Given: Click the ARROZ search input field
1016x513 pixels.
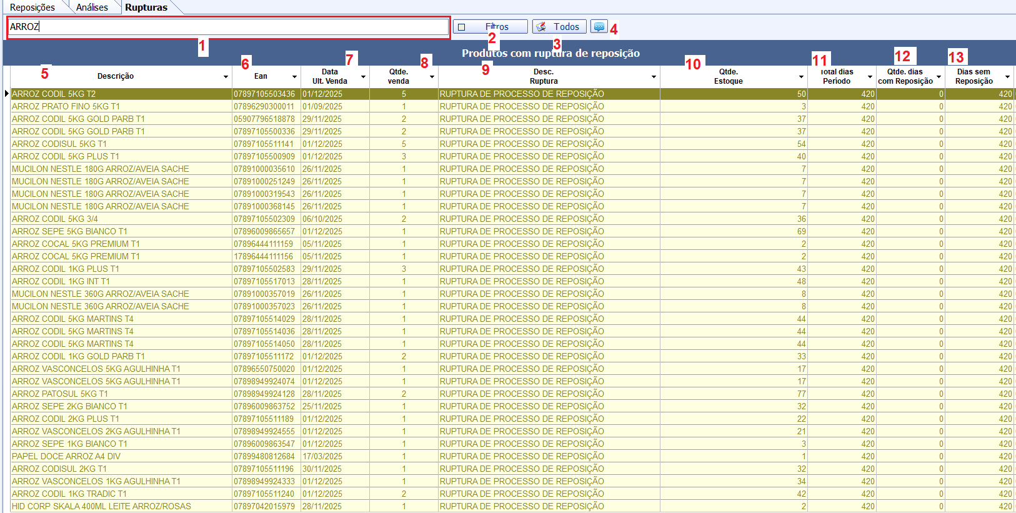Looking at the screenshot, I should point(228,27).
